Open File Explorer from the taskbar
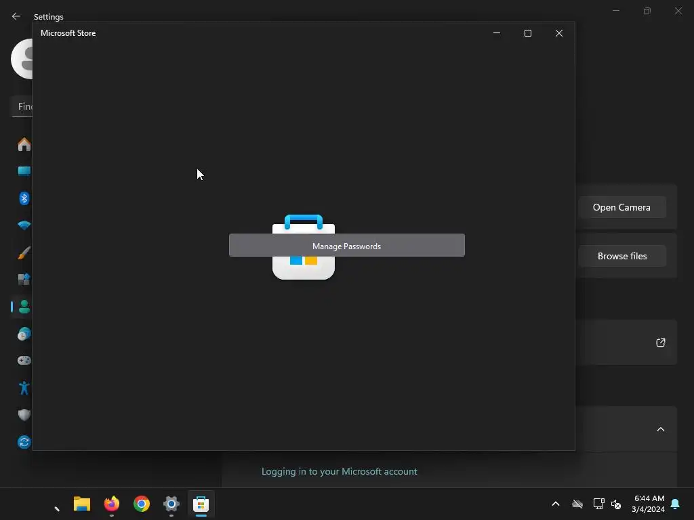Image resolution: width=694 pixels, height=520 pixels. coord(82,504)
